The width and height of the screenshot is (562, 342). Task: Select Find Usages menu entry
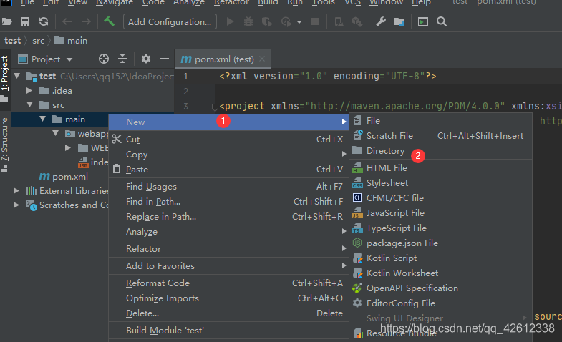click(x=228, y=187)
